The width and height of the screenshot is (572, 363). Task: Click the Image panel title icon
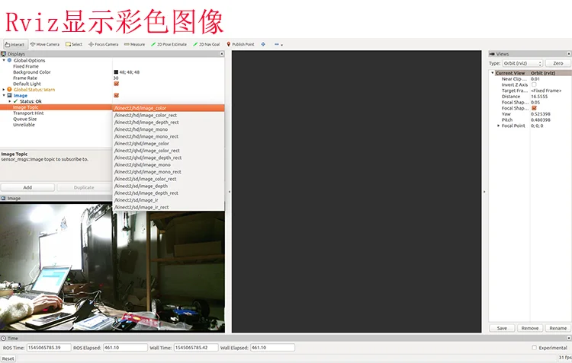click(x=4, y=199)
